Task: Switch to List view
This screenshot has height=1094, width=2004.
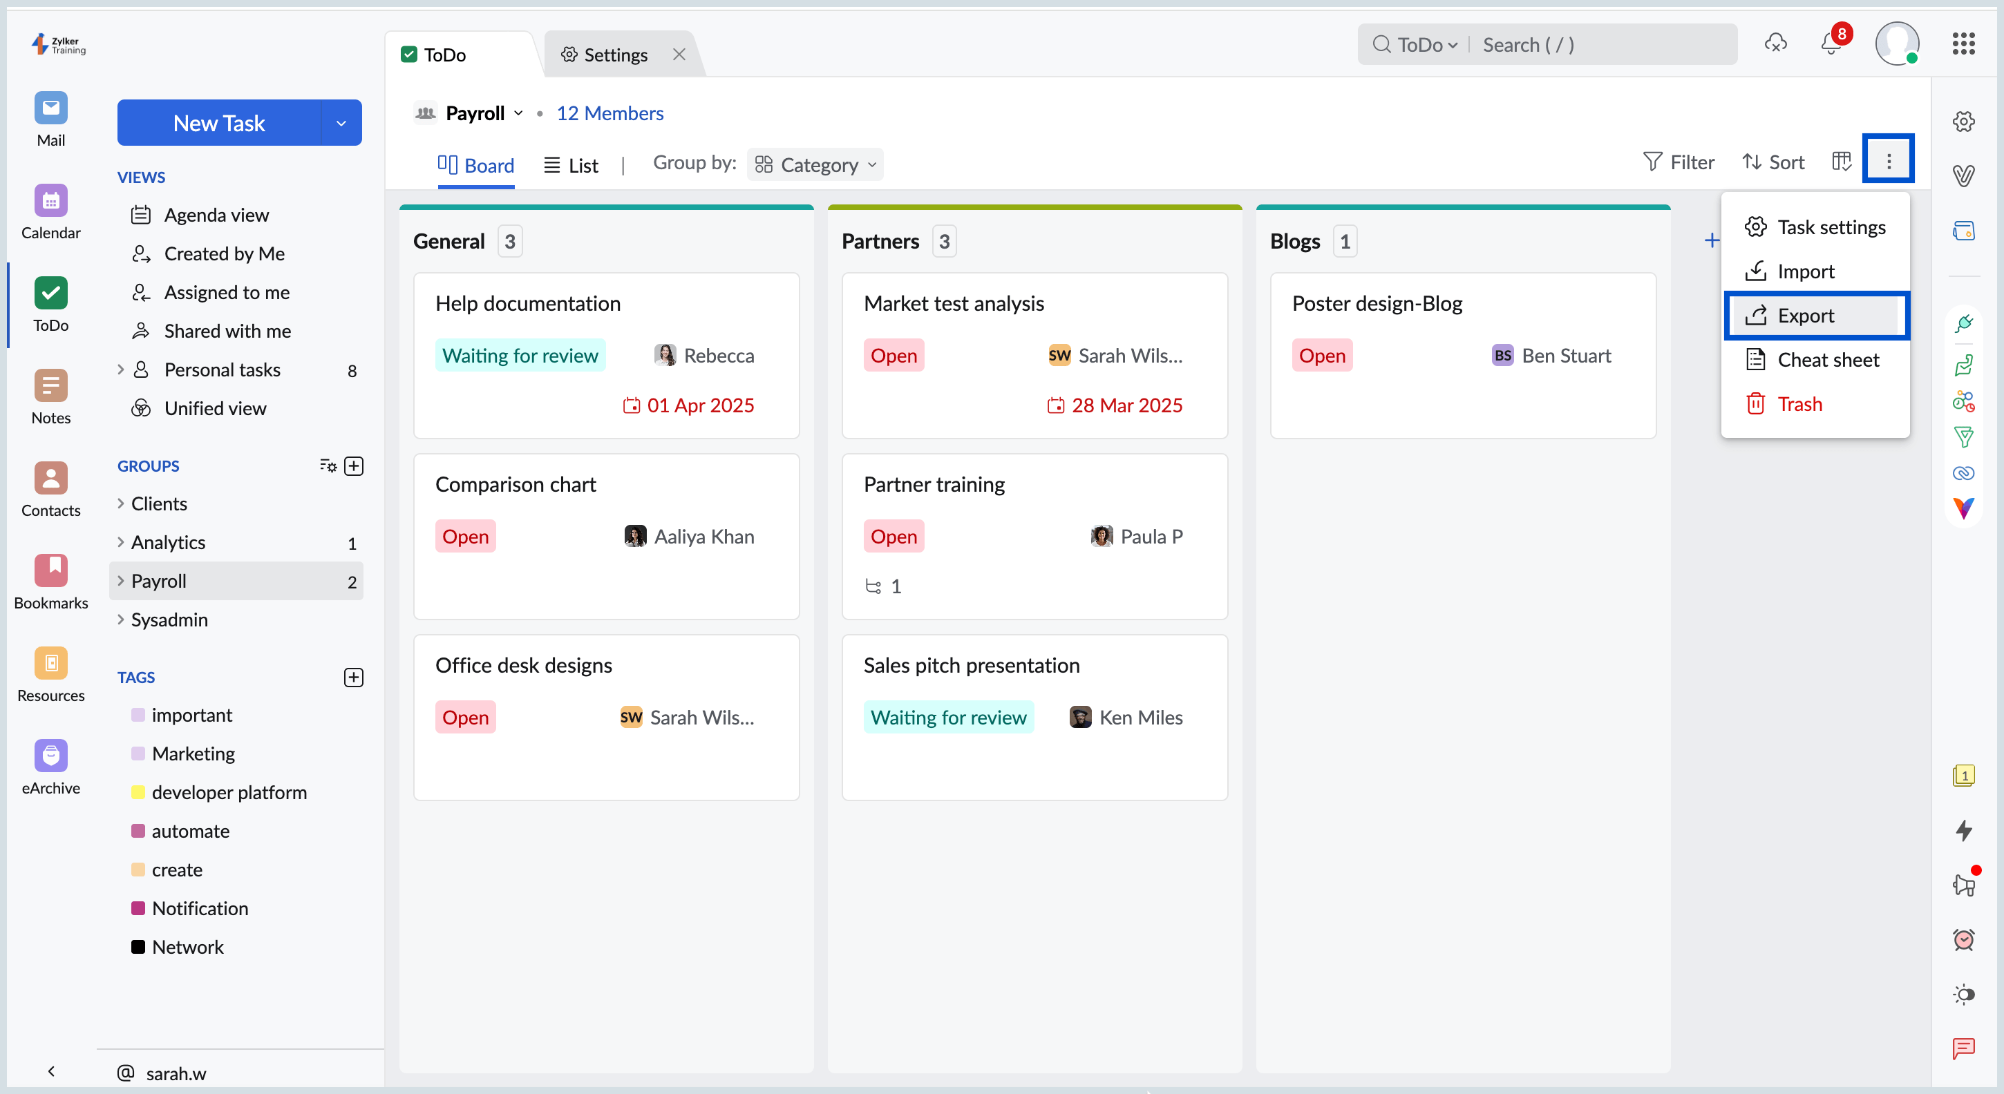Action: [571, 165]
